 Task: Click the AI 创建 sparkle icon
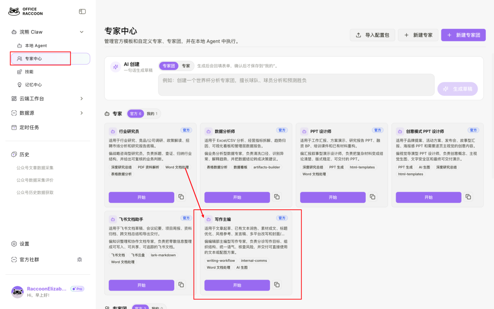116,67
